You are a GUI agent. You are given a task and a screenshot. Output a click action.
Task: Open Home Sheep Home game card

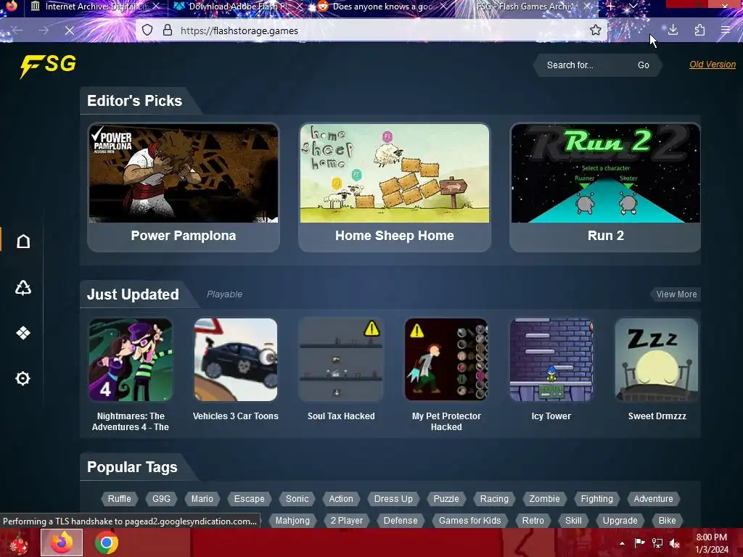click(x=394, y=187)
